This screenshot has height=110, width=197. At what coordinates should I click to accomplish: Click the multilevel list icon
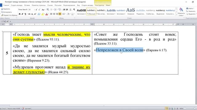click(59, 9)
